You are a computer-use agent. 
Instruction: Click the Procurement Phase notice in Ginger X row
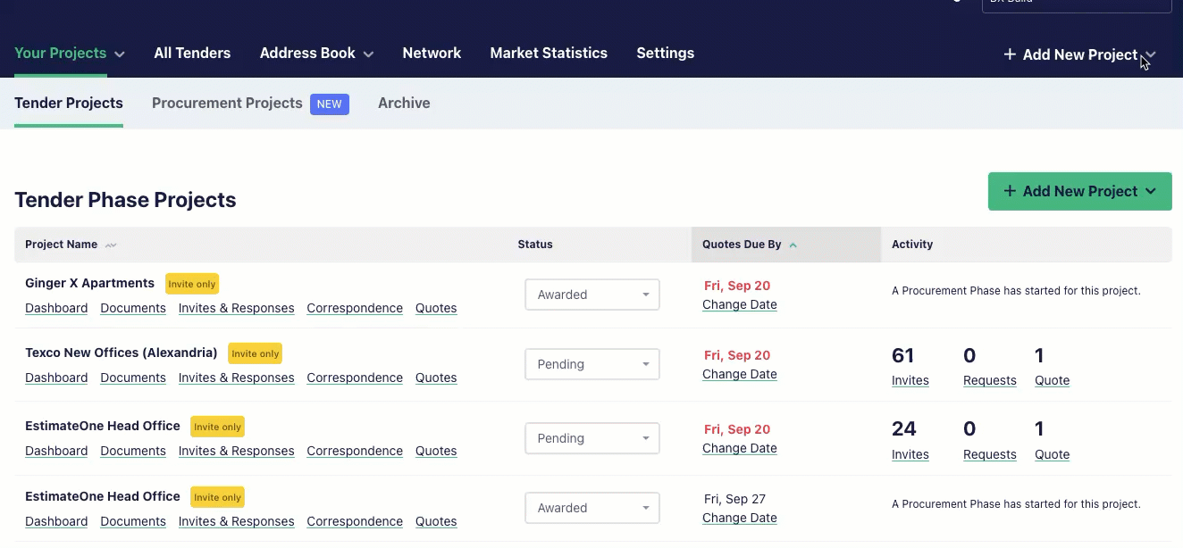point(1016,291)
